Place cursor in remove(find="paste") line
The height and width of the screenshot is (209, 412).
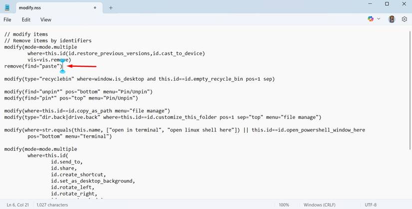pos(33,66)
